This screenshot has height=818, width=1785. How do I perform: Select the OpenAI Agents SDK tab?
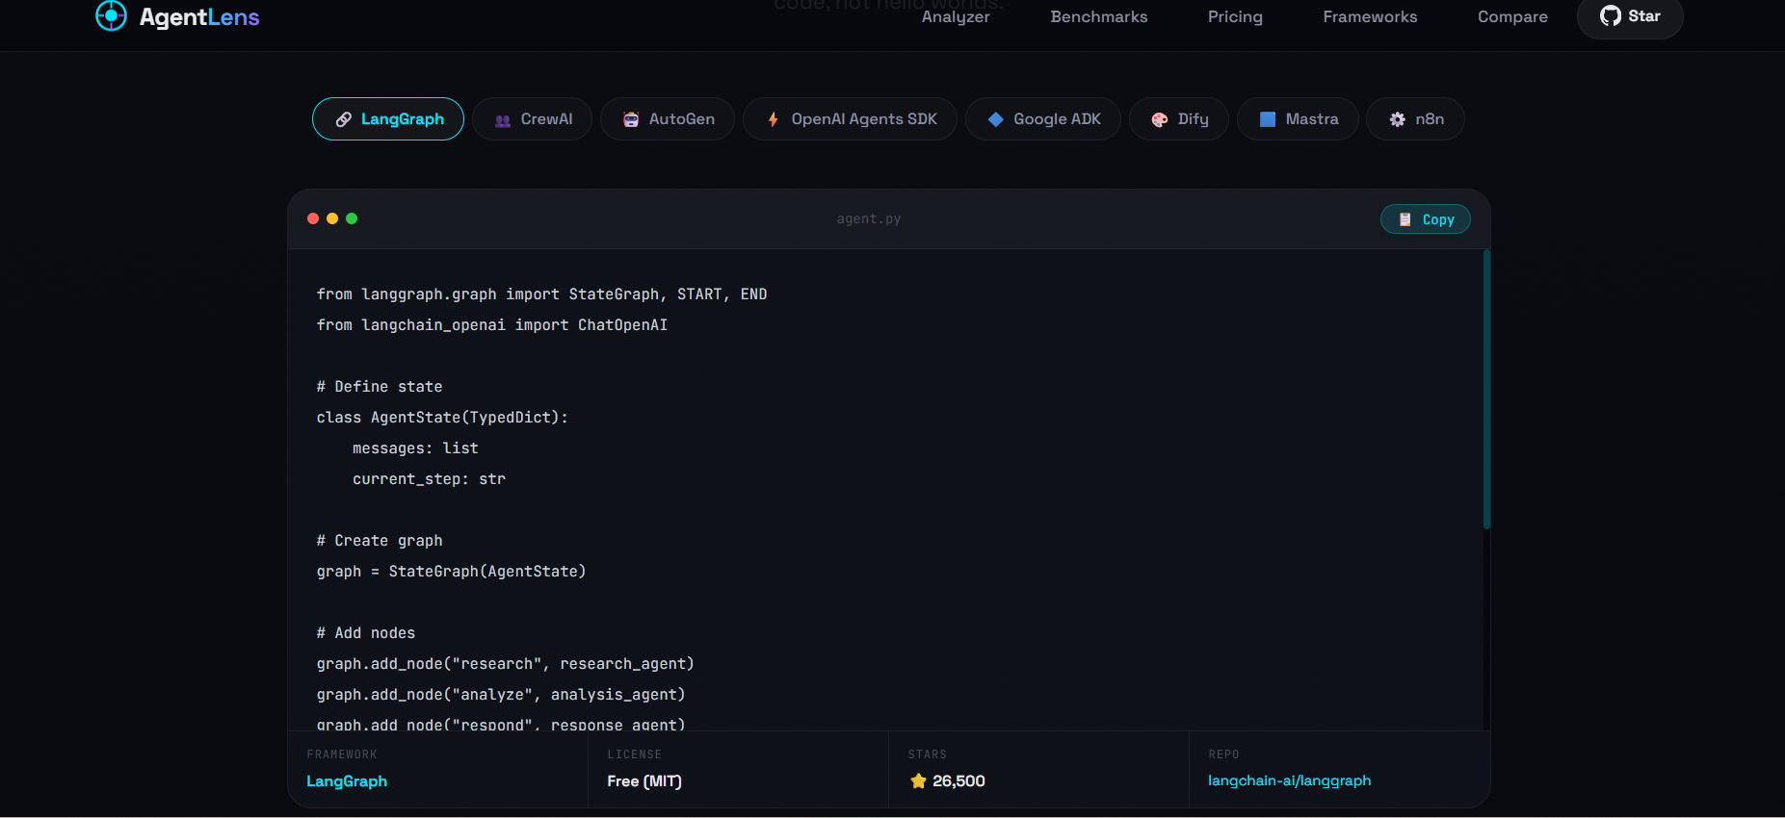850,119
